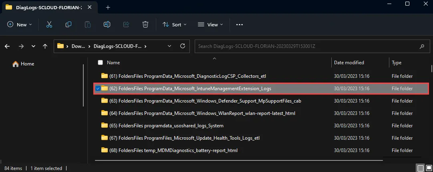This screenshot has width=433, height=172.
Task: Click the vertical scrollbar of file list
Action: coord(431,68)
